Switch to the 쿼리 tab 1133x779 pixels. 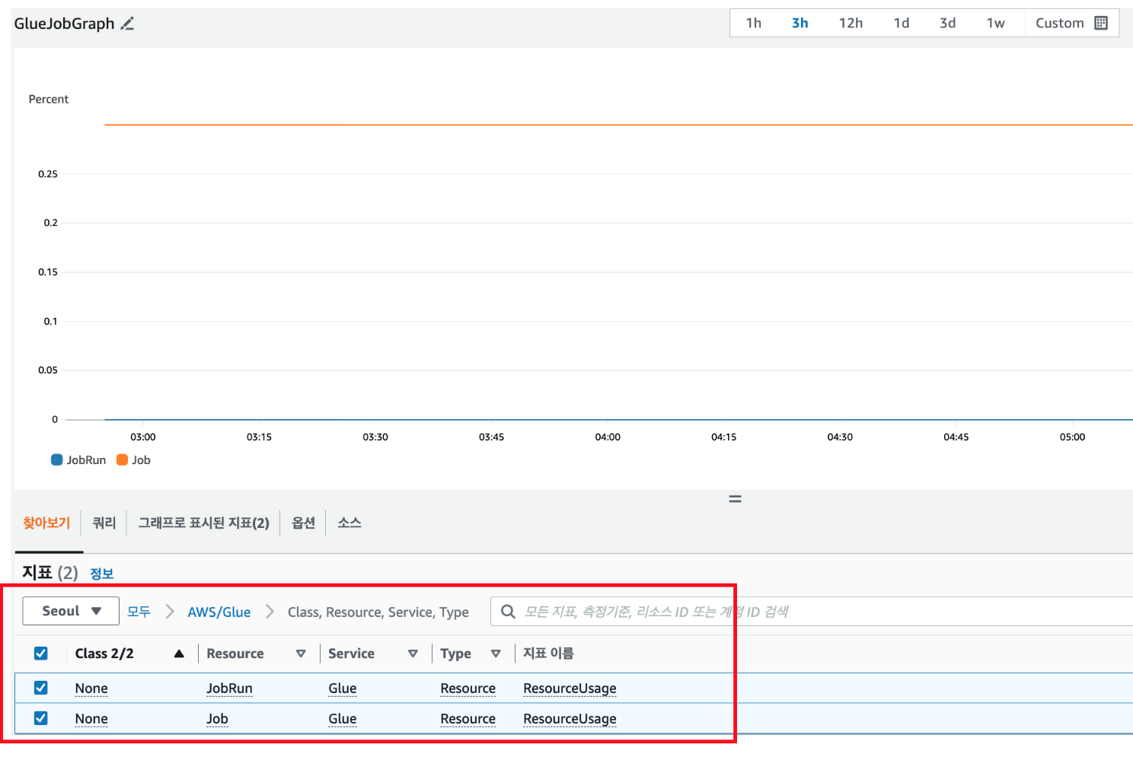pos(104,523)
